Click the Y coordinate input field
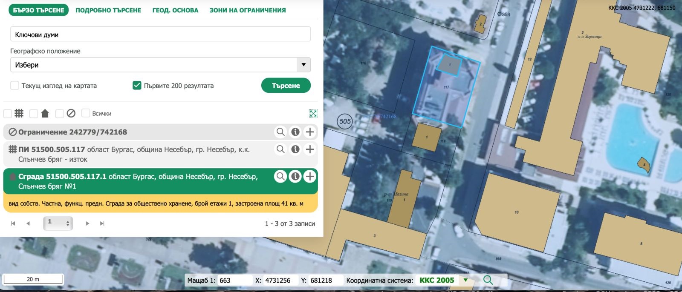 pos(326,281)
